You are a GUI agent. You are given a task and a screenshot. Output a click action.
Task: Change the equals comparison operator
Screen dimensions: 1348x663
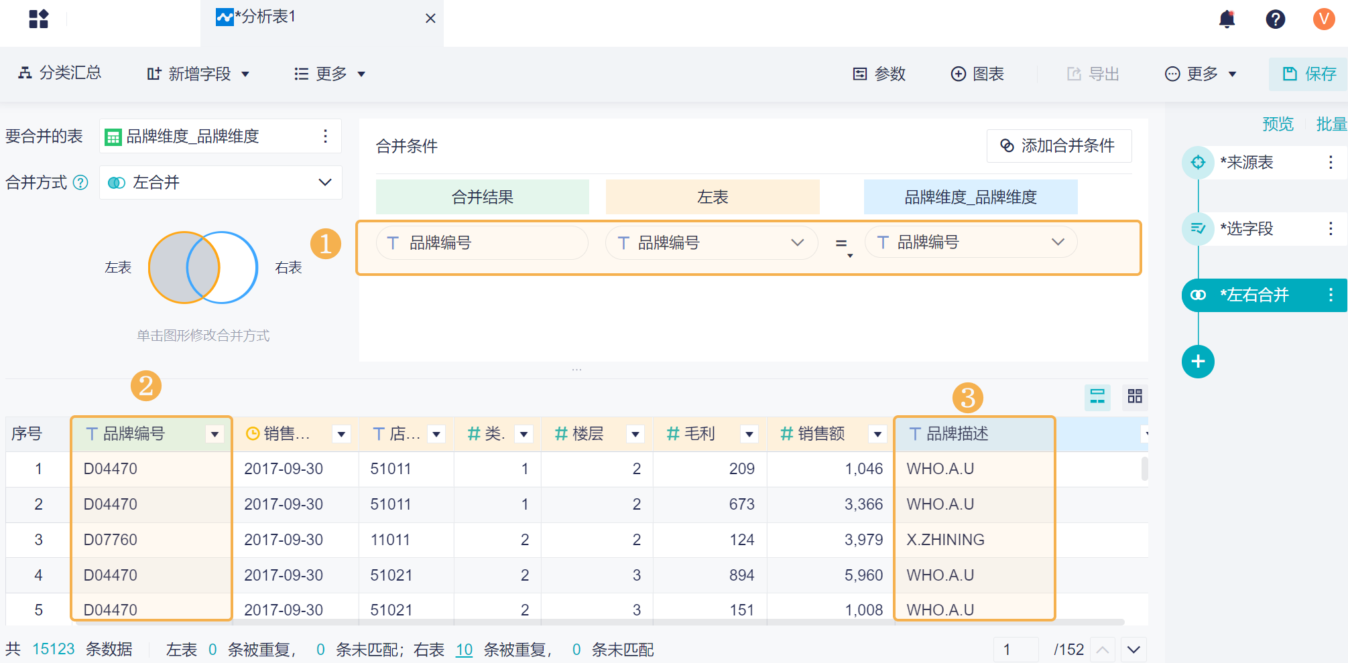[x=843, y=244]
